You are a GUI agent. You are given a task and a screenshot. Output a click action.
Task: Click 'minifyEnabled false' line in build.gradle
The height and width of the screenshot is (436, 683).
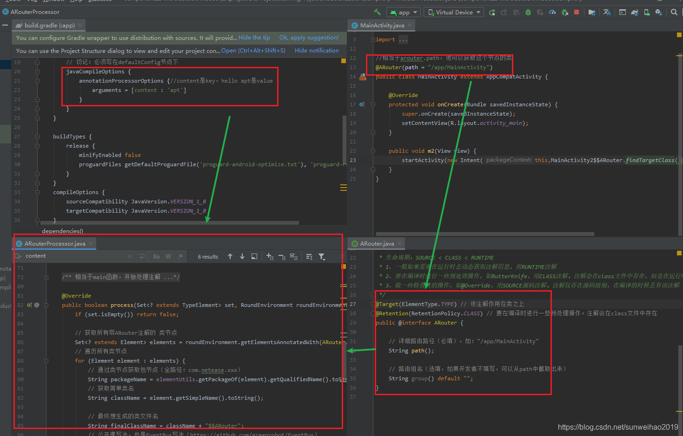coord(110,155)
